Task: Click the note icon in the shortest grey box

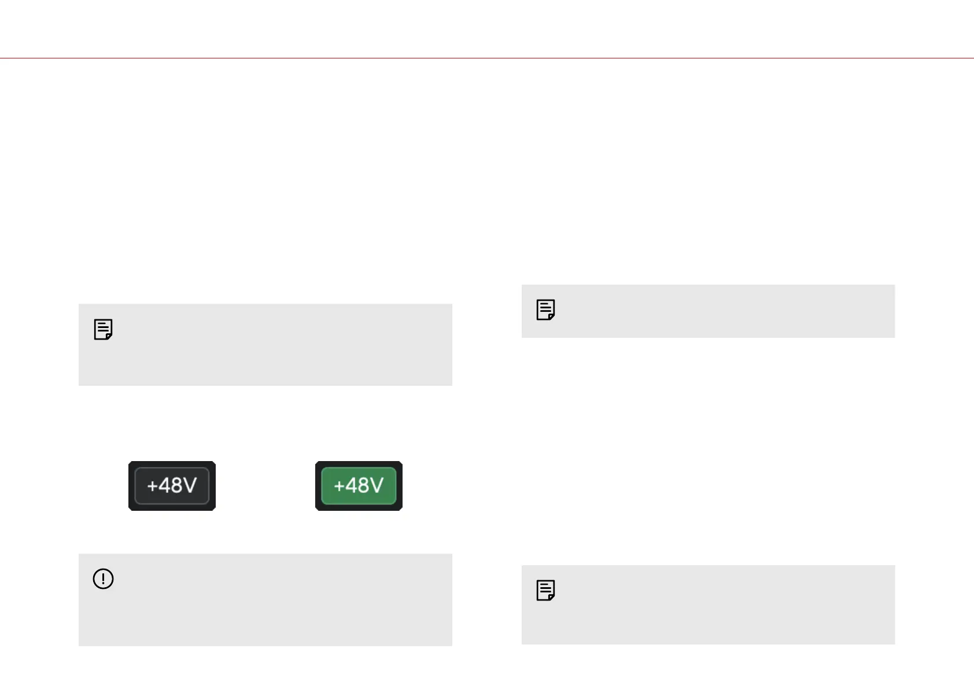Action: click(545, 310)
